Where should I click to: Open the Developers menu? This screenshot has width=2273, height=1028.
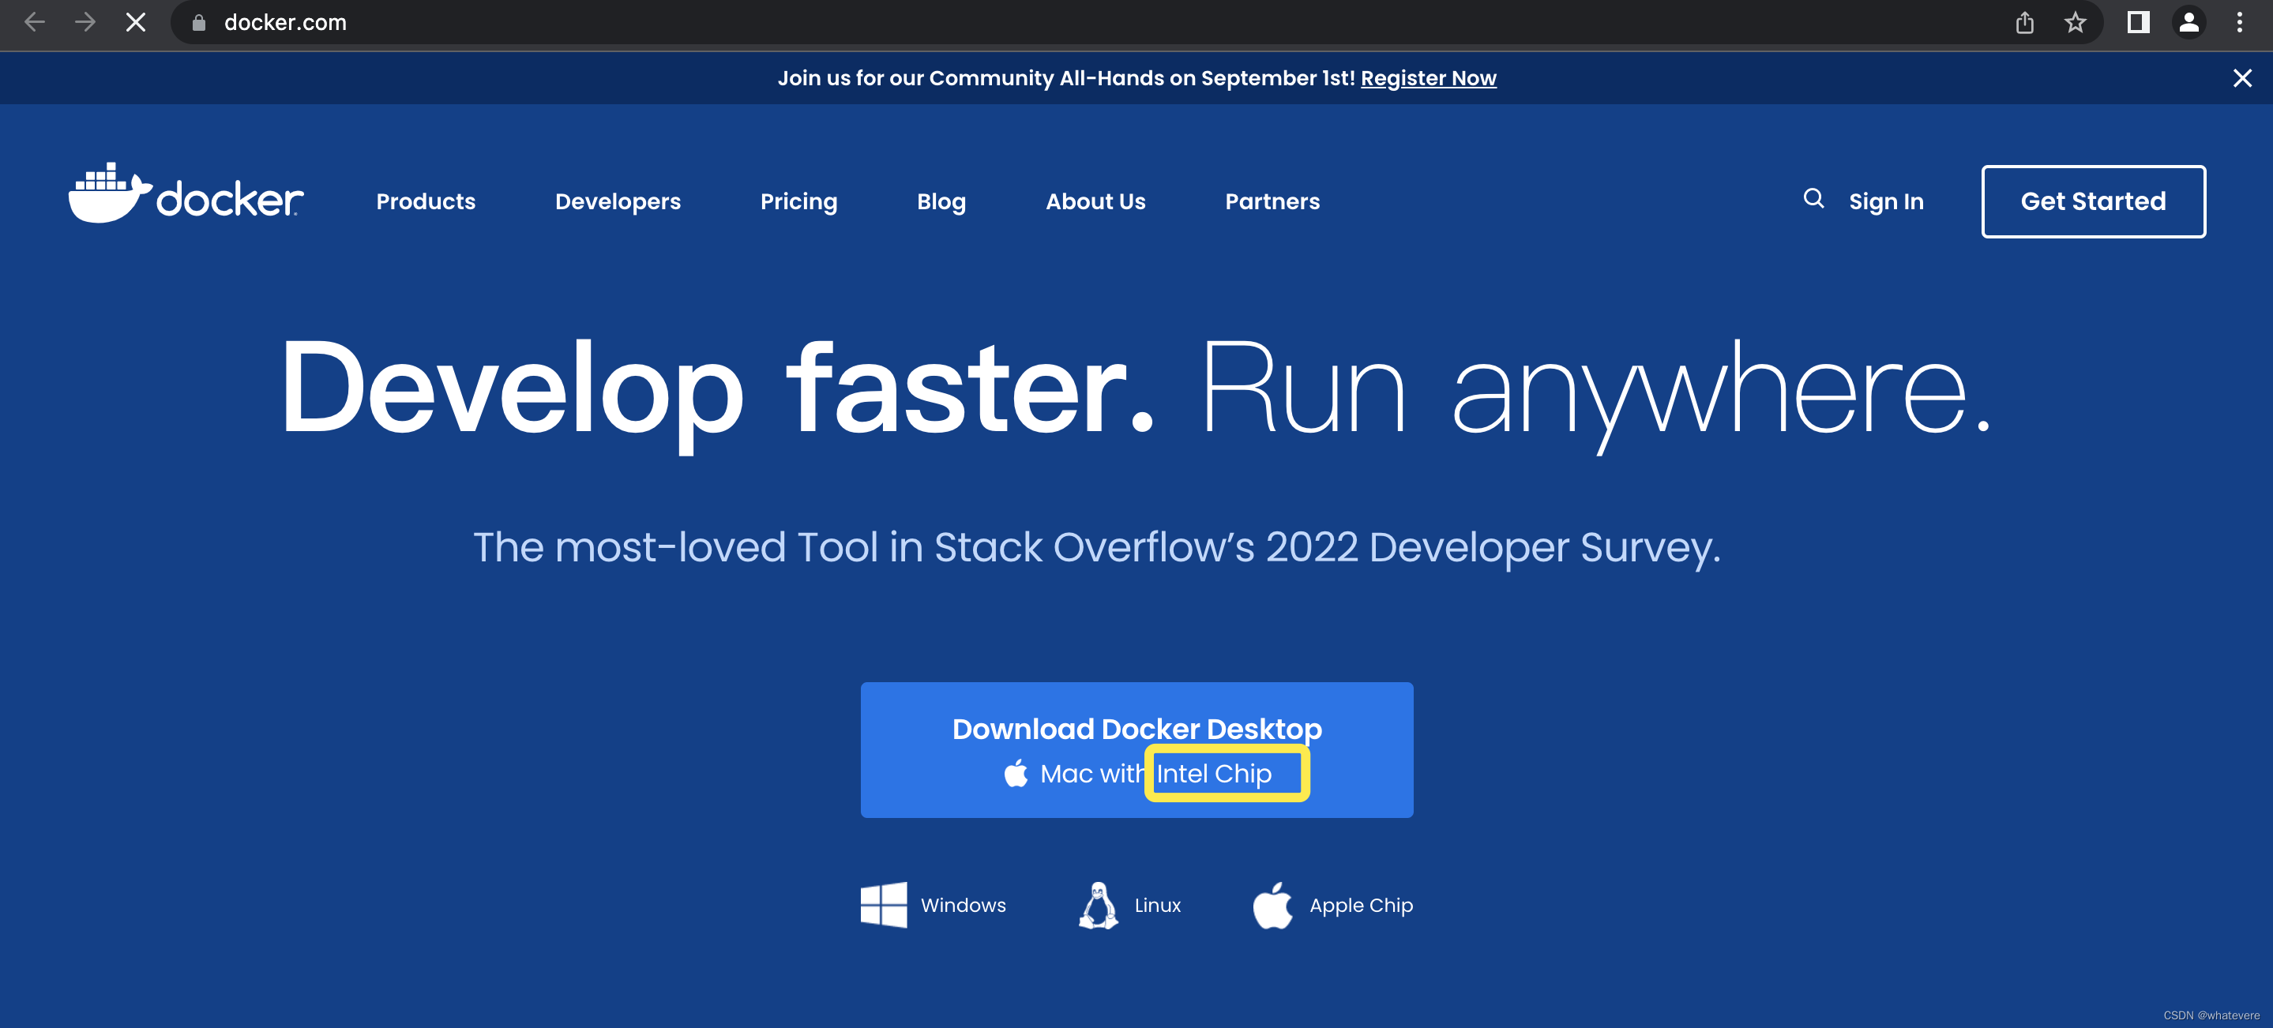point(618,202)
